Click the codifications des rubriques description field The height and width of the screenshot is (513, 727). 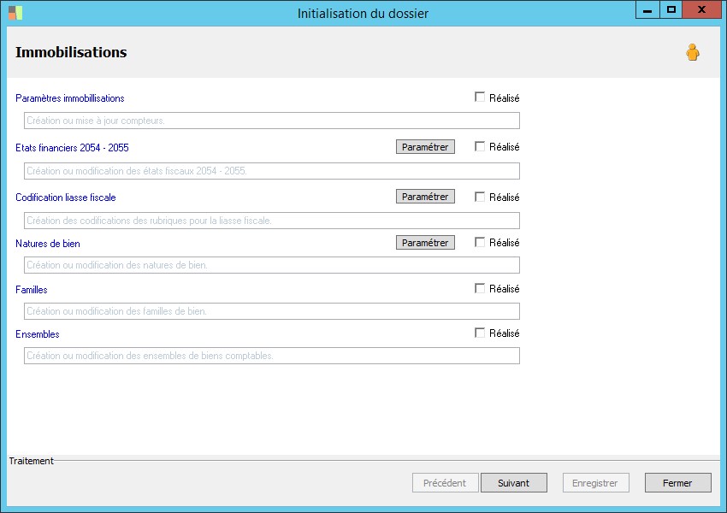272,221
